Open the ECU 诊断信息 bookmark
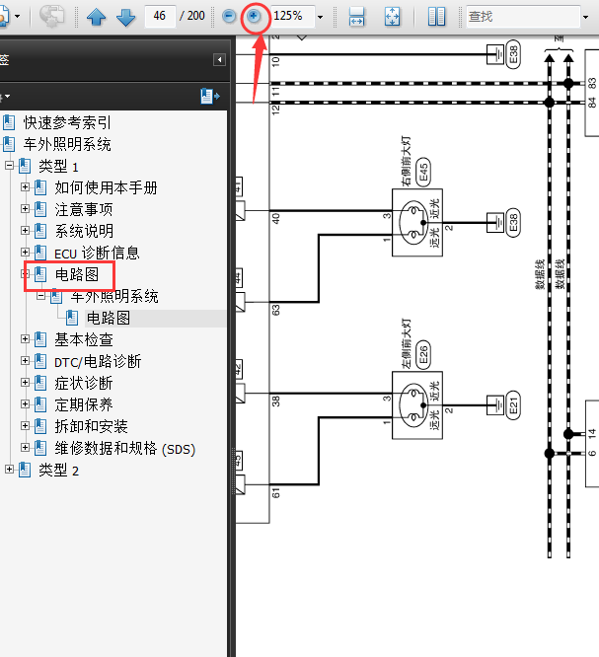599x657 pixels. point(97,254)
